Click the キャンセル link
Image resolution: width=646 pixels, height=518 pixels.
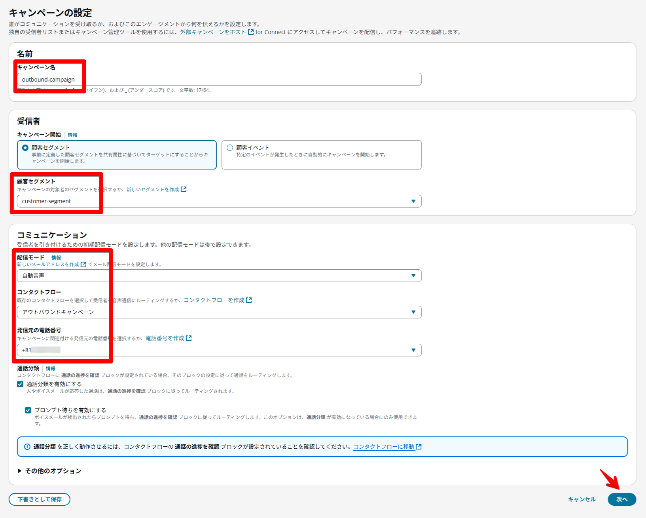582,499
